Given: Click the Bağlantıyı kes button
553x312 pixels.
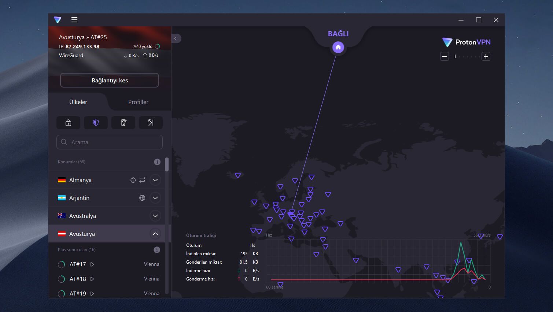Looking at the screenshot, I should [x=110, y=80].
